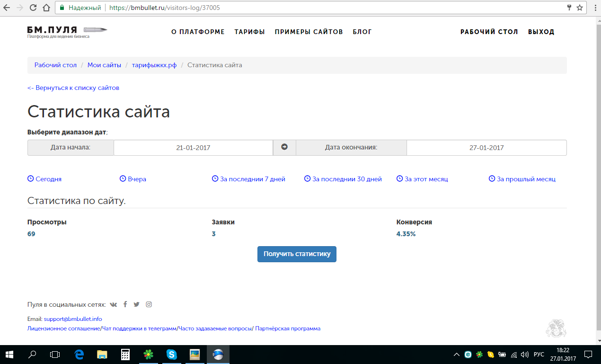
Task: Go to ПРИМЕРЫ САЙТОВ in navigation
Action: 309,32
